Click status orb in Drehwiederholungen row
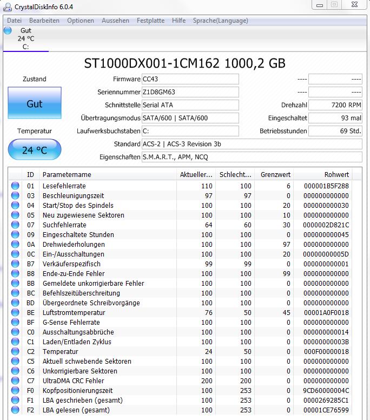The image size is (370, 420). coord(15,244)
